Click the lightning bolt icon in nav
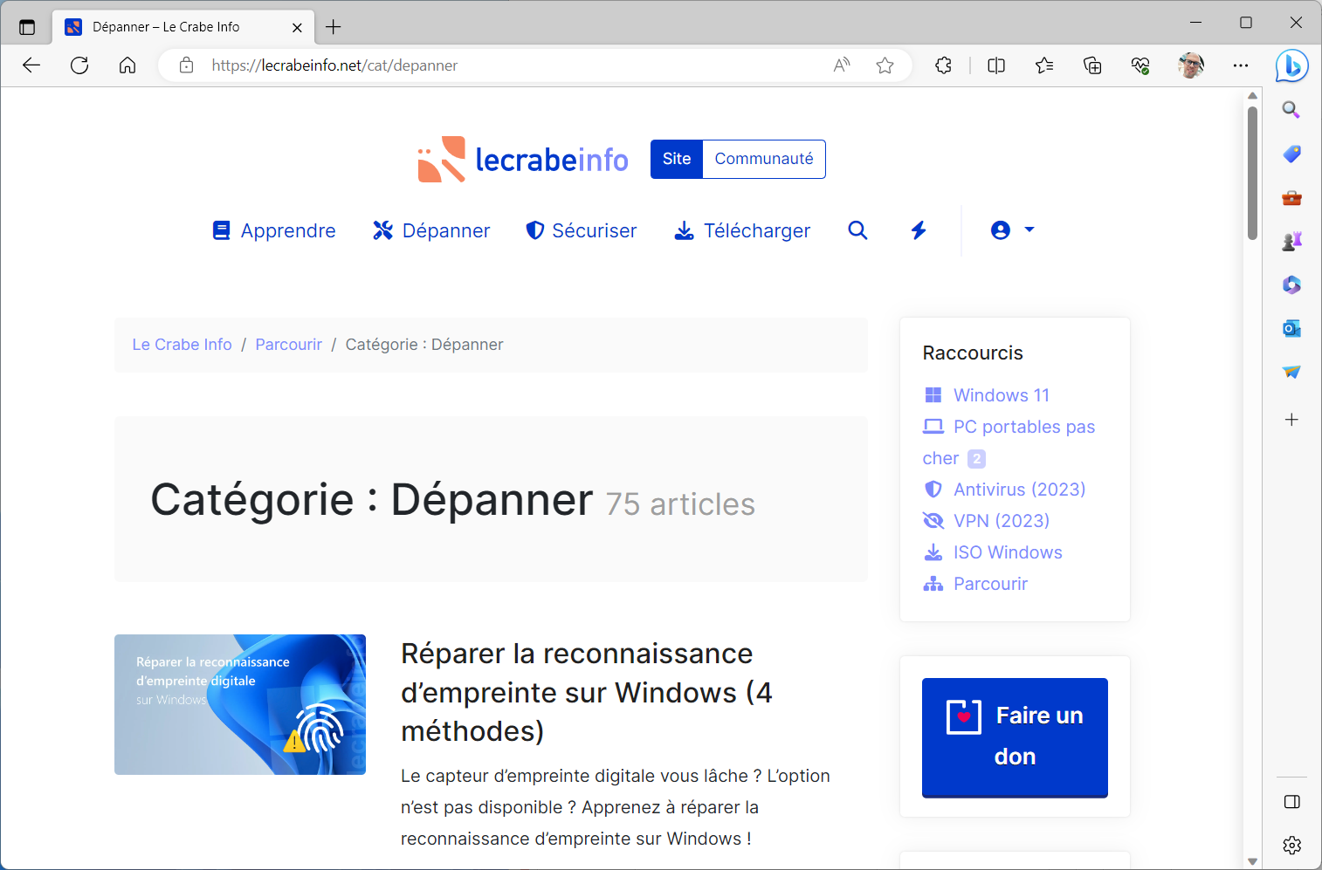Screen dimensions: 1322x870 (x=919, y=230)
